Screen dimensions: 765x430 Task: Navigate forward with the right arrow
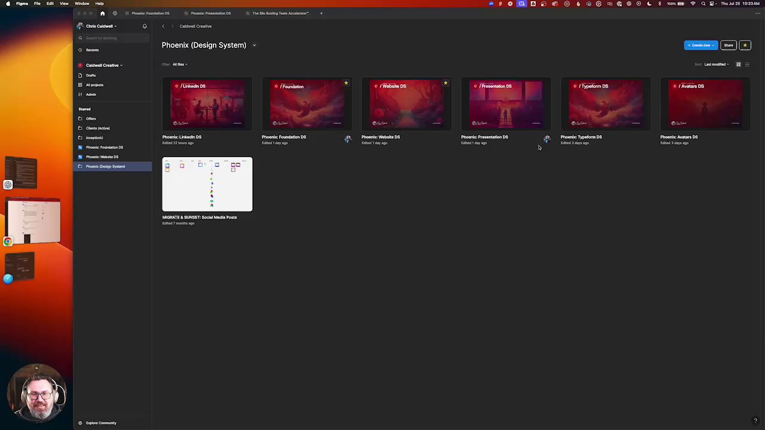click(x=172, y=26)
